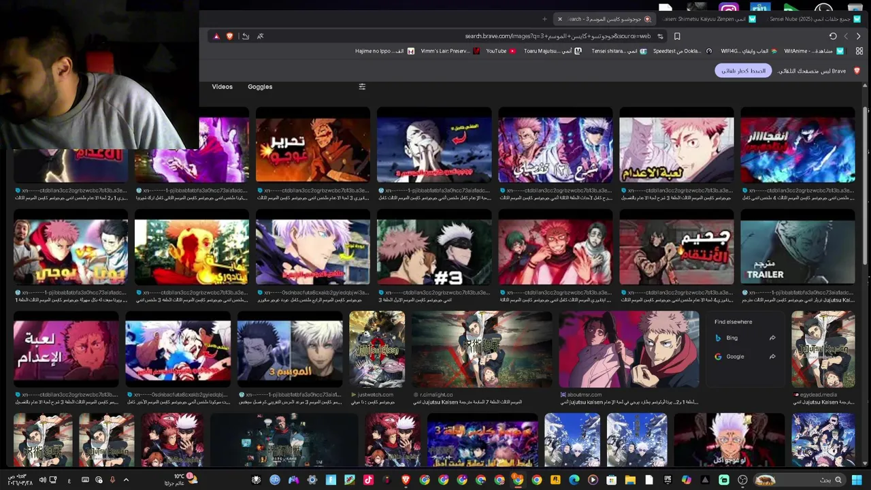Image resolution: width=871 pixels, height=490 pixels.
Task: Show hidden system tray icons chevron
Action: point(126,480)
